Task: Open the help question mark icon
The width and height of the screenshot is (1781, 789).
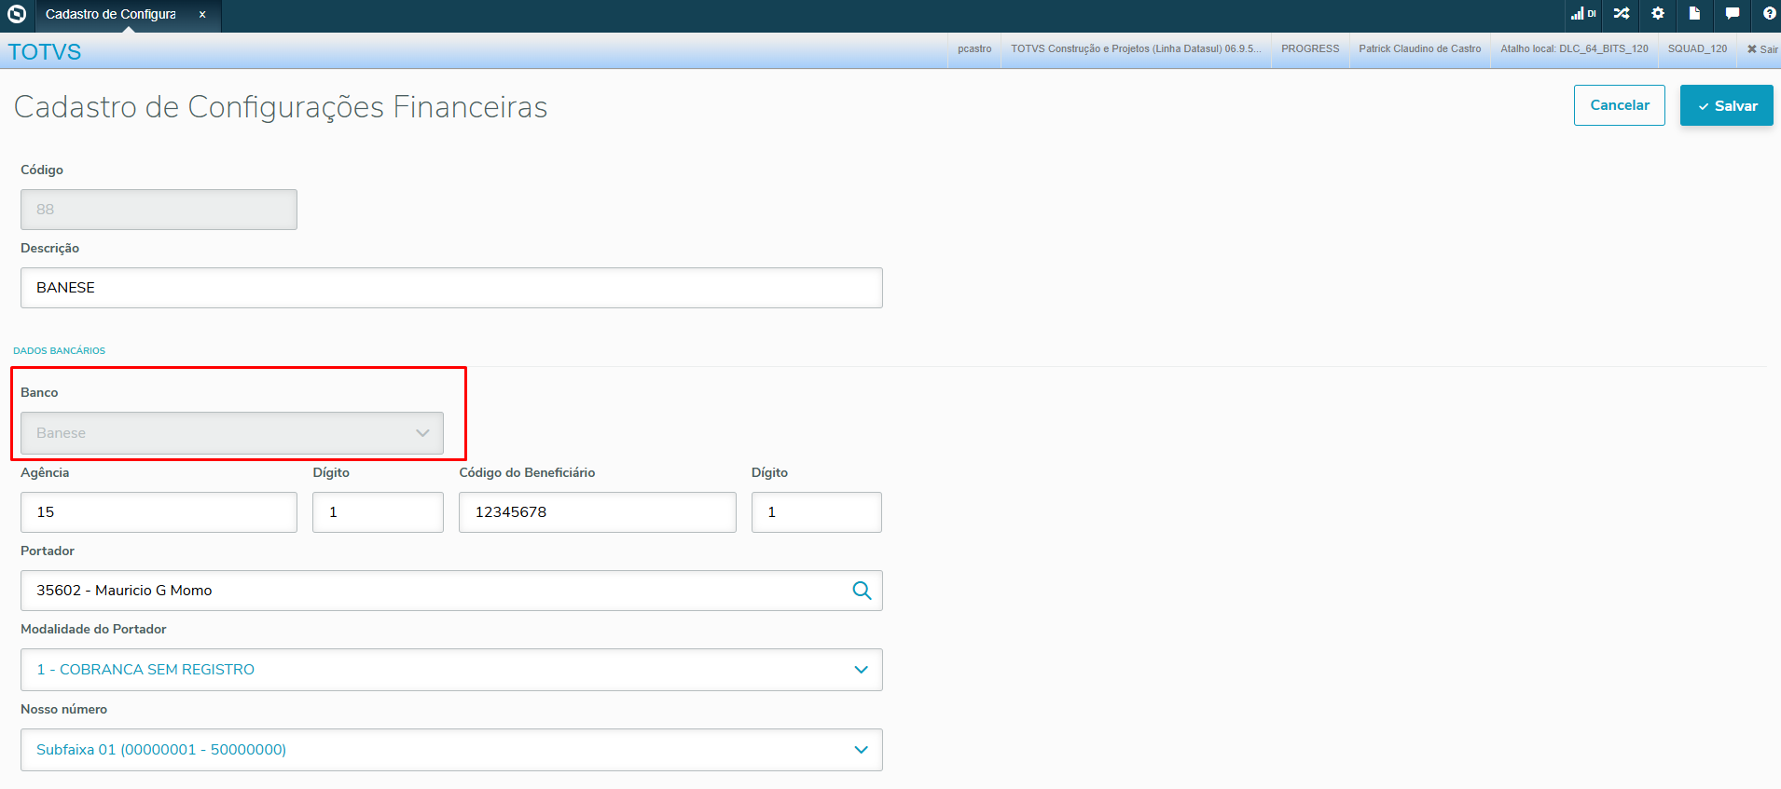Action: pyautogui.click(x=1769, y=14)
